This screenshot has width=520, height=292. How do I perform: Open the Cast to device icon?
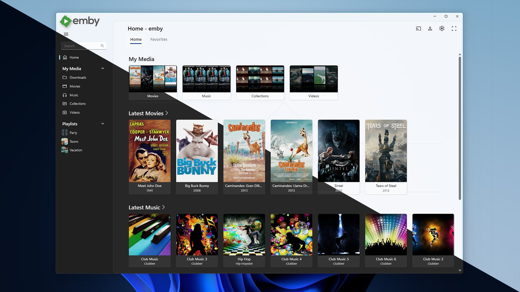pos(418,28)
